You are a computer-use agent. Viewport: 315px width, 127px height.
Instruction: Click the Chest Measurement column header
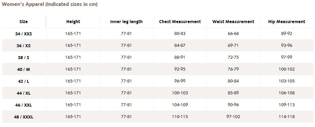180,21
